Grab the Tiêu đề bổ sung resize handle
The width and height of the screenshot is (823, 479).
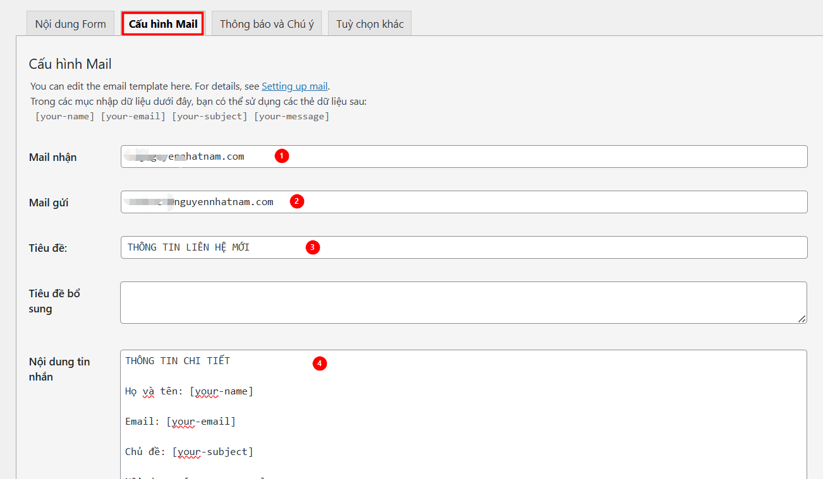(x=802, y=319)
